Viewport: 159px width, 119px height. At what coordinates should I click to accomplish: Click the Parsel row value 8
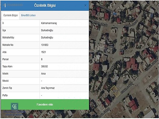tap(42, 59)
